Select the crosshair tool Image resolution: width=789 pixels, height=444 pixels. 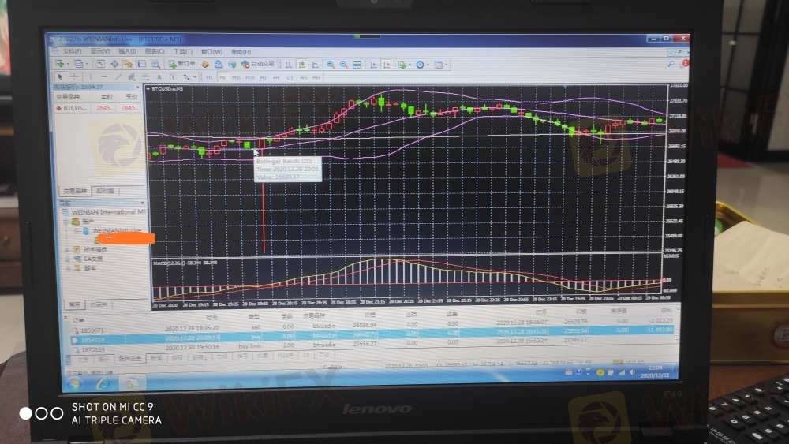[x=74, y=76]
